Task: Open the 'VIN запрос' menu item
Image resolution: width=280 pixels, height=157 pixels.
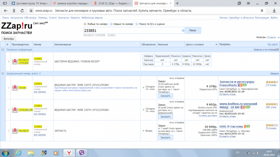Action: [31, 17]
